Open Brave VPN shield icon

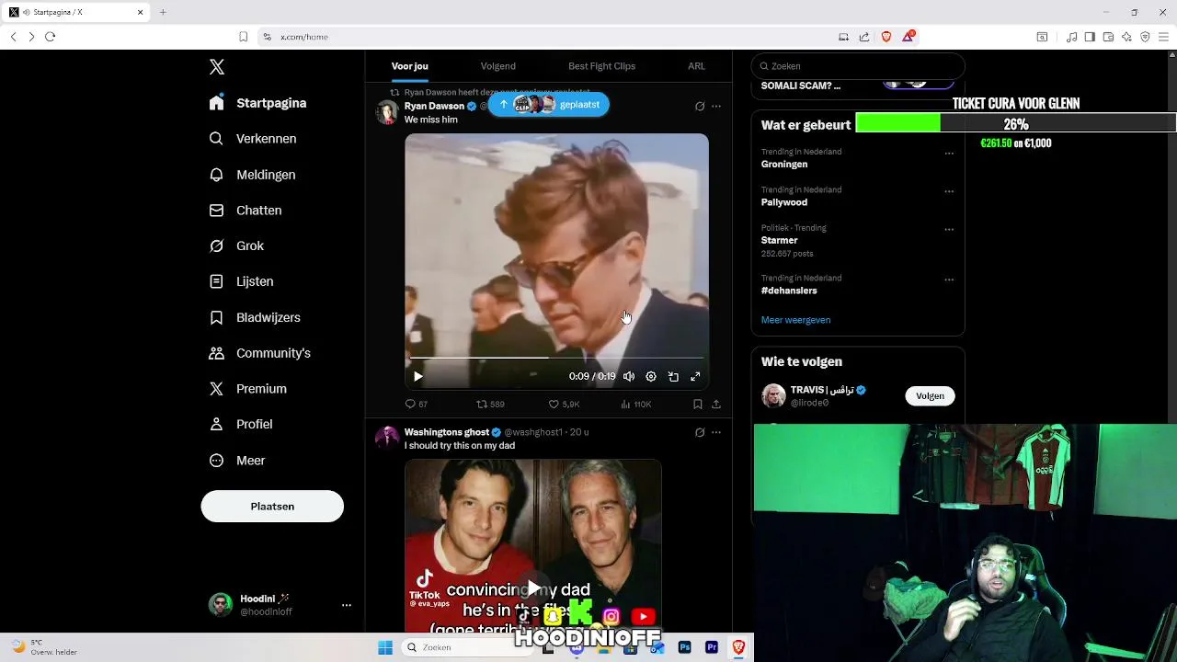[1145, 37]
